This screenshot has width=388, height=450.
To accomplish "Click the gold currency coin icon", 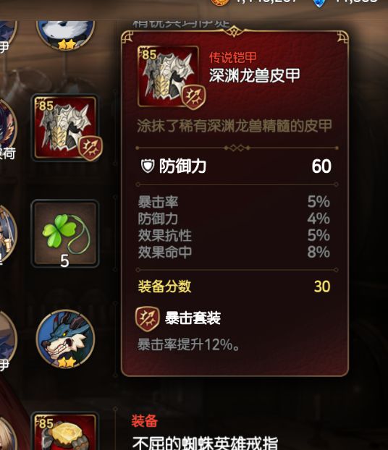I will (221, 2).
